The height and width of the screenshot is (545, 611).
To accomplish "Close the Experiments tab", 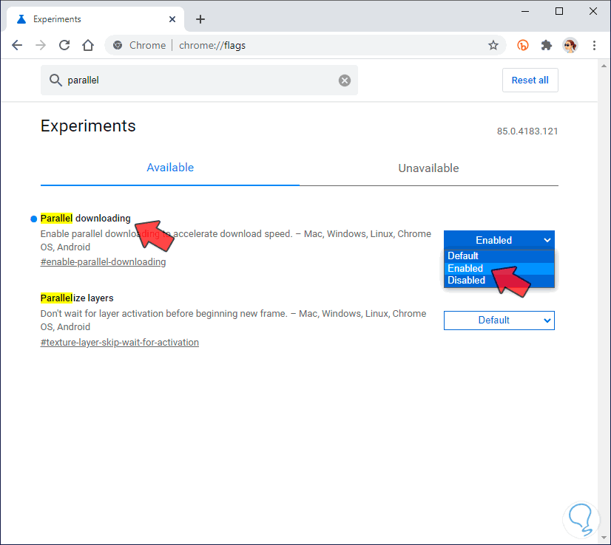I will (172, 19).
